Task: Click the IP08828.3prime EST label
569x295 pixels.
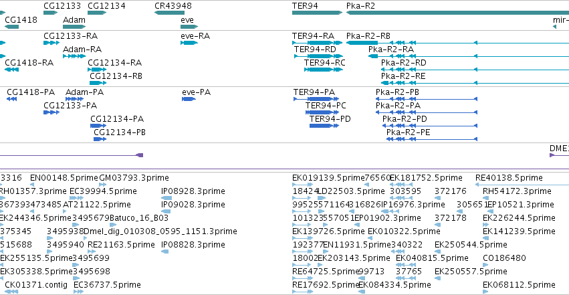Action: (193, 245)
